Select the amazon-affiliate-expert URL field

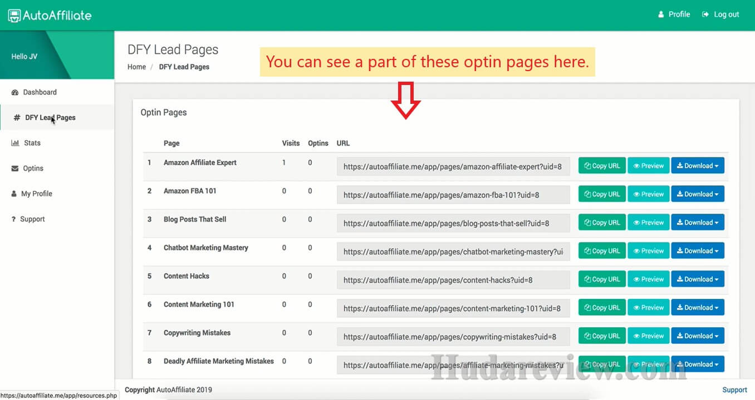click(453, 166)
